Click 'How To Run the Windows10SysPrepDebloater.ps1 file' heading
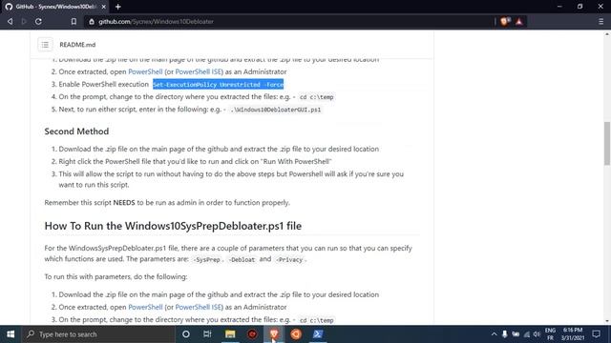 point(173,226)
